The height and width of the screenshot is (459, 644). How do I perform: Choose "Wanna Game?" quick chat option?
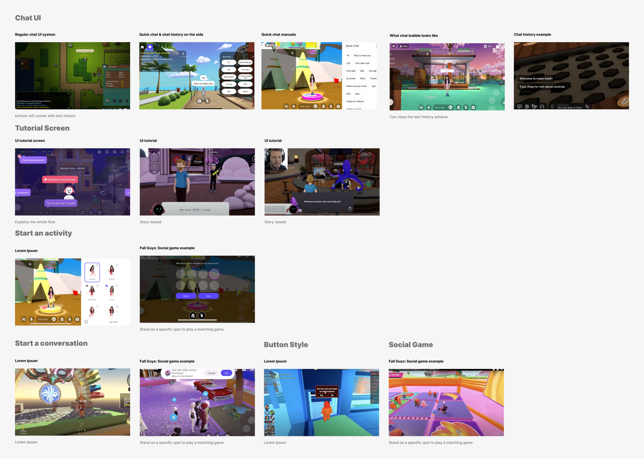[229, 77]
